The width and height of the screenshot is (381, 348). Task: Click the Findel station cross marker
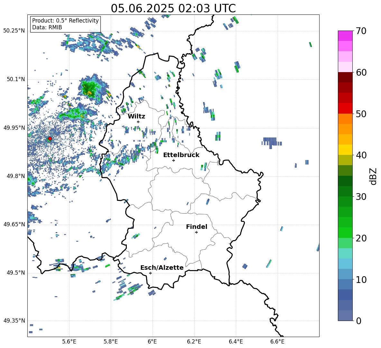point(196,232)
